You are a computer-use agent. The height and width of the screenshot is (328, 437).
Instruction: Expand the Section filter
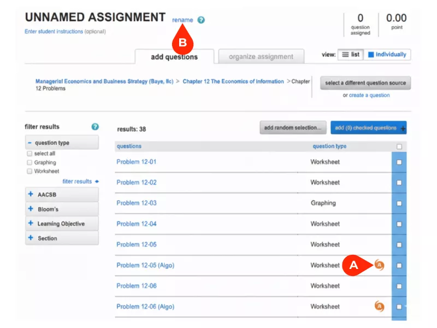point(30,238)
